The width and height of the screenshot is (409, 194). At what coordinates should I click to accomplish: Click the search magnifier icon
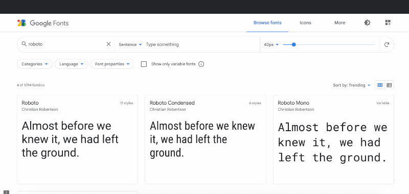click(x=24, y=44)
